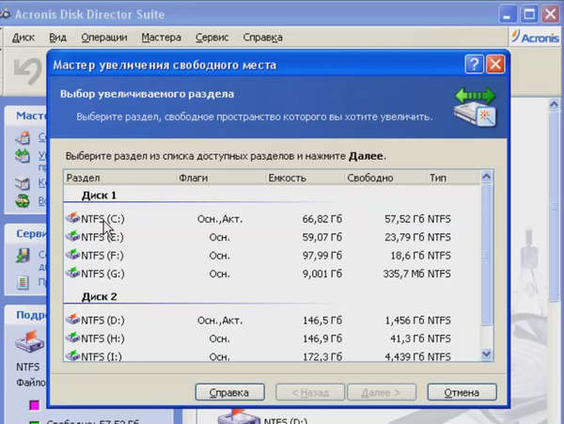Select the NTFS (G:) partition row
This screenshot has height=424, width=564.
pos(272,274)
